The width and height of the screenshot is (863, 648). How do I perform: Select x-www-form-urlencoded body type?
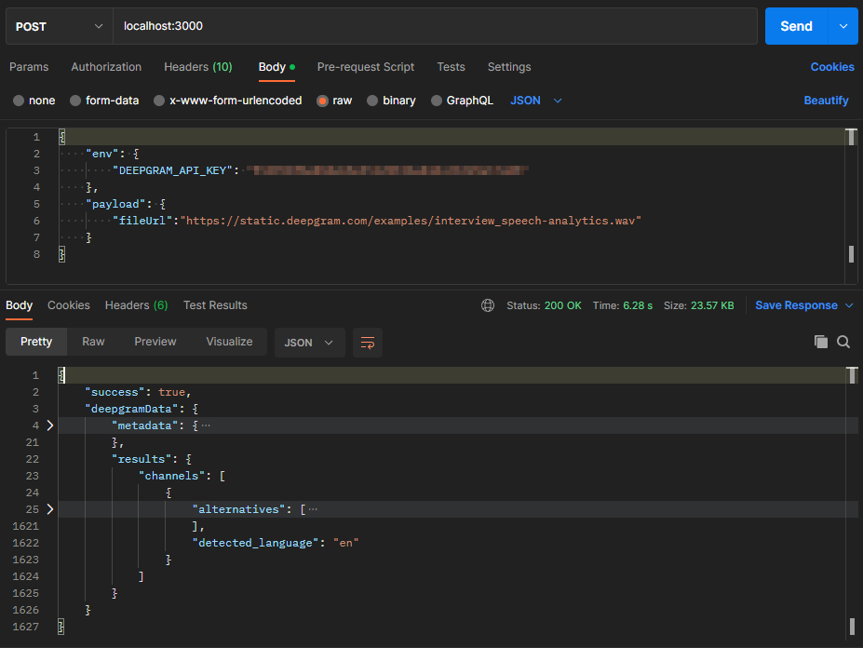click(228, 101)
